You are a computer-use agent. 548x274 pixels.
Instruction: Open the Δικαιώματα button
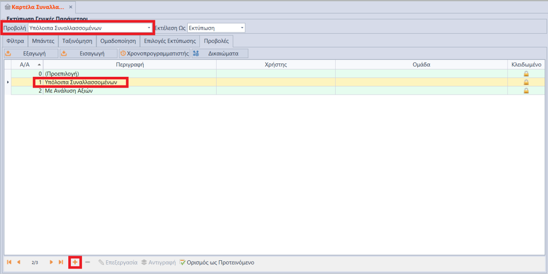(220, 54)
